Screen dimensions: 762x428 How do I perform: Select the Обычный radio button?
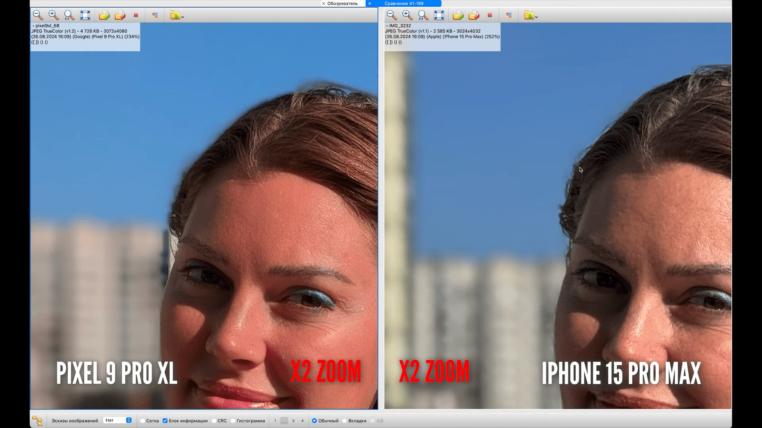pyautogui.click(x=314, y=421)
